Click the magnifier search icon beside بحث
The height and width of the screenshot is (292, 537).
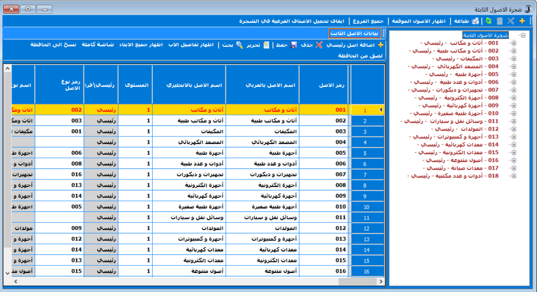tap(239, 45)
